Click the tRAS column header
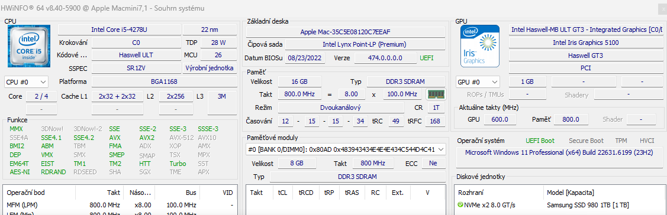This screenshot has height=215, width=667. (352, 193)
